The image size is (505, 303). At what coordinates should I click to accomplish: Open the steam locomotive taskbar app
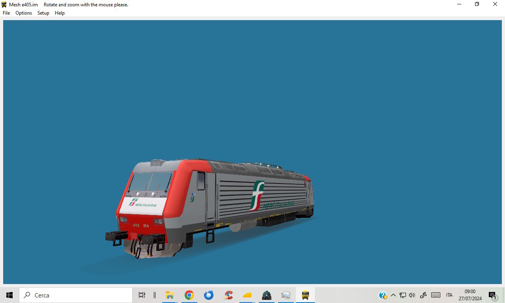point(267,295)
